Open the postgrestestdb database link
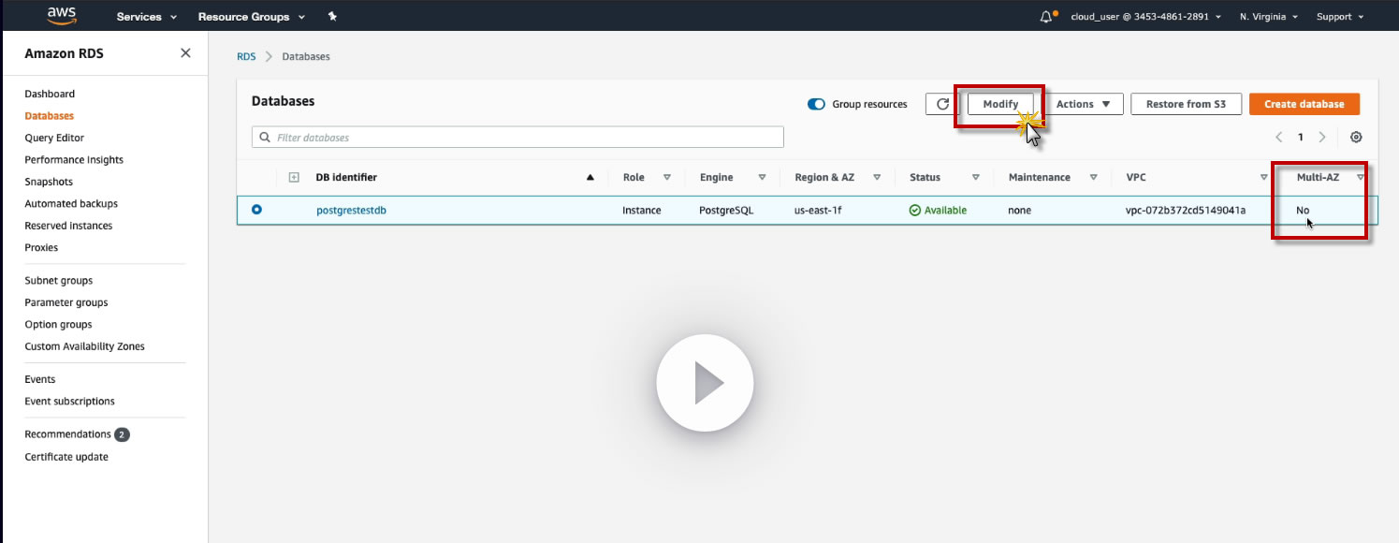This screenshot has height=543, width=1399. (x=351, y=210)
